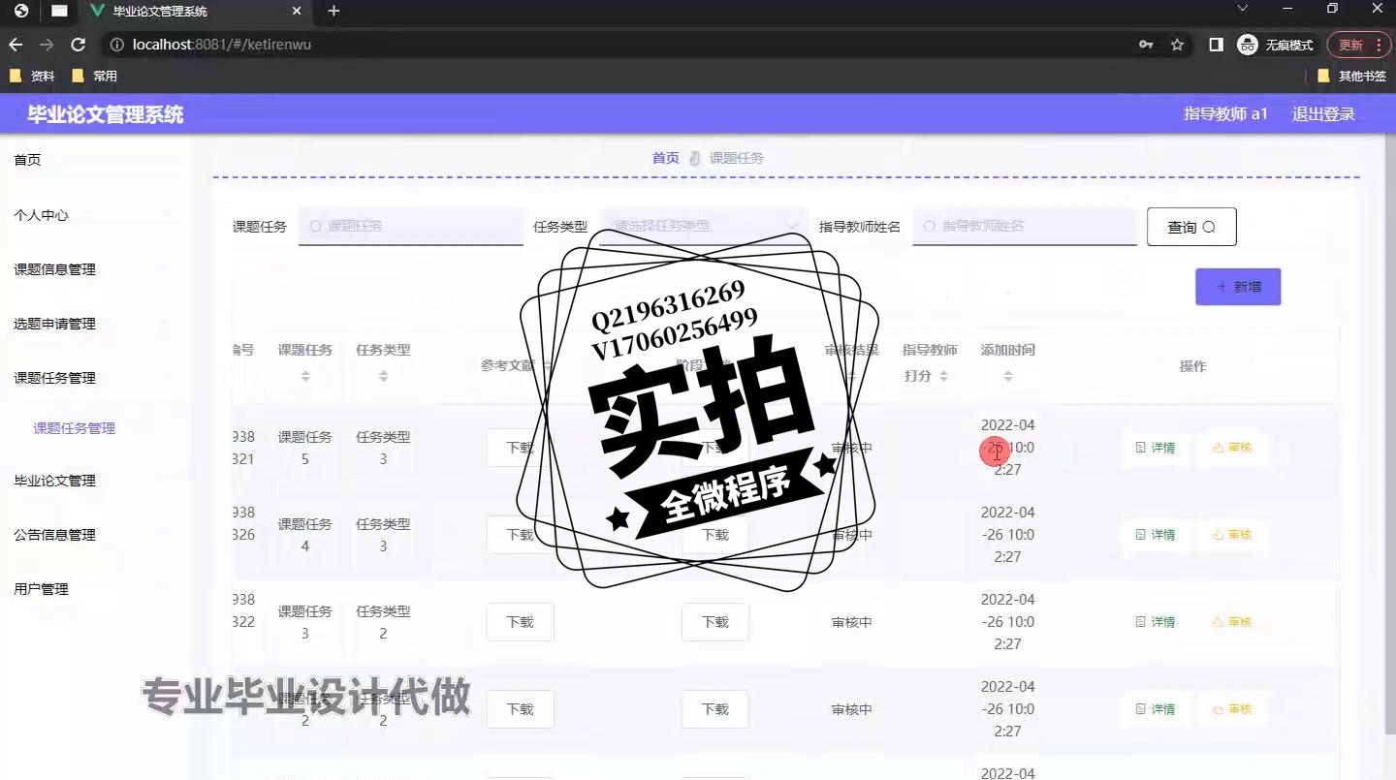Image resolution: width=1396 pixels, height=780 pixels.
Task: Click 审核 for the 课题任务 5 row
Action: pyautogui.click(x=1232, y=448)
